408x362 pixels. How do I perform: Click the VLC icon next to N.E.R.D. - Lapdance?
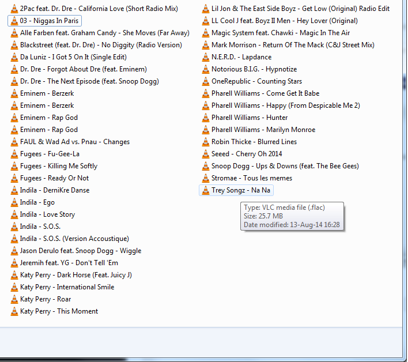(206, 57)
